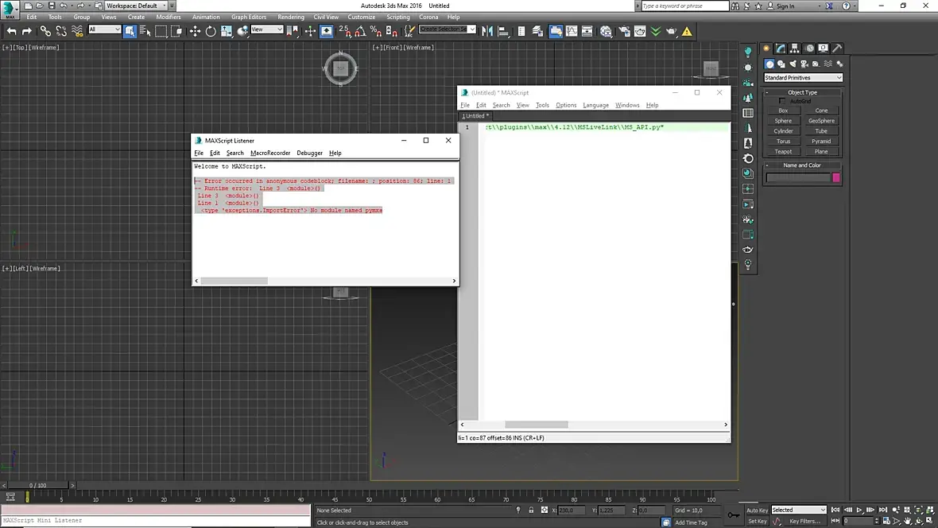Viewport: 938px width, 528px height.
Task: Open the Standard Primitives dropdown
Action: [803, 78]
